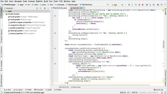This screenshot has height=94, width=167.
Task: Stop the running process with red square
Action: [143, 5]
